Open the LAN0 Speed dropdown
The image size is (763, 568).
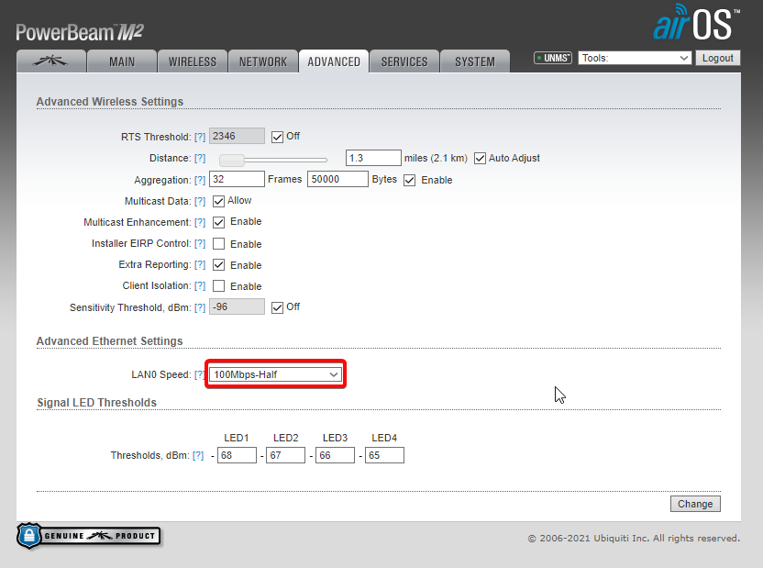275,374
